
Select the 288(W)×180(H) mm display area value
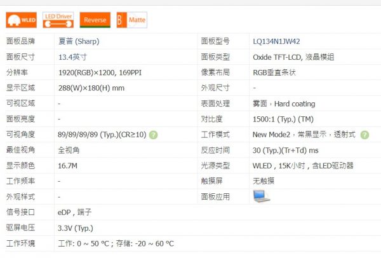(x=91, y=88)
